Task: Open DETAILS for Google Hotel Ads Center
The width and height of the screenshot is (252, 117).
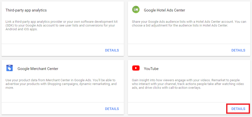Action: point(238,50)
